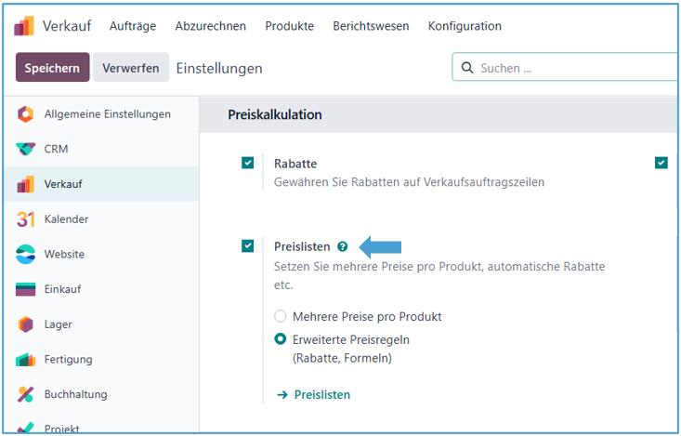Uncheck the Rabatte checkbox

click(x=247, y=163)
